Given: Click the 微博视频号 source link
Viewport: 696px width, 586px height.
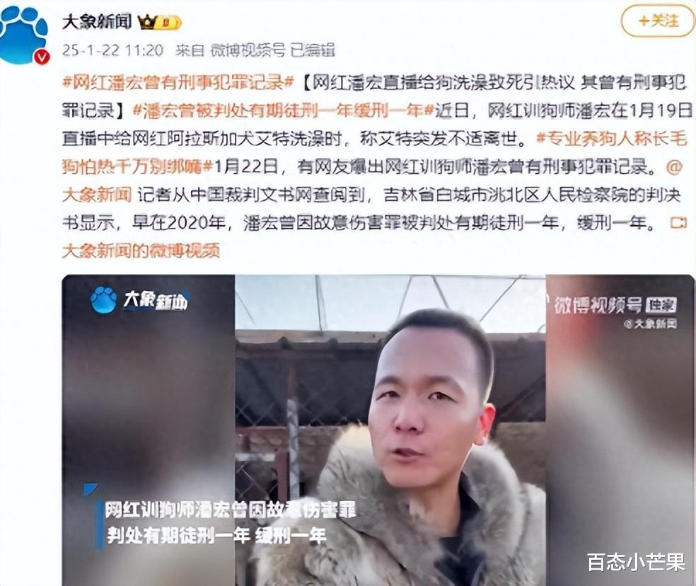Looking at the screenshot, I should click(x=248, y=50).
